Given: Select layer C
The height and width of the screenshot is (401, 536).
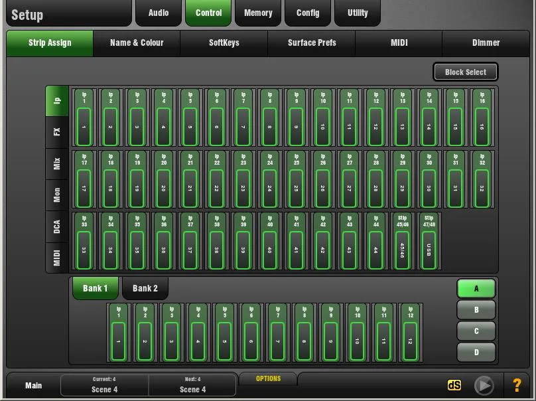Looking at the screenshot, I should [476, 331].
